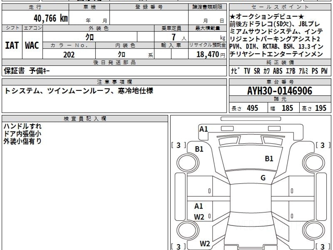
Task: Select the セールスポイント header
Action: pos(280,7)
